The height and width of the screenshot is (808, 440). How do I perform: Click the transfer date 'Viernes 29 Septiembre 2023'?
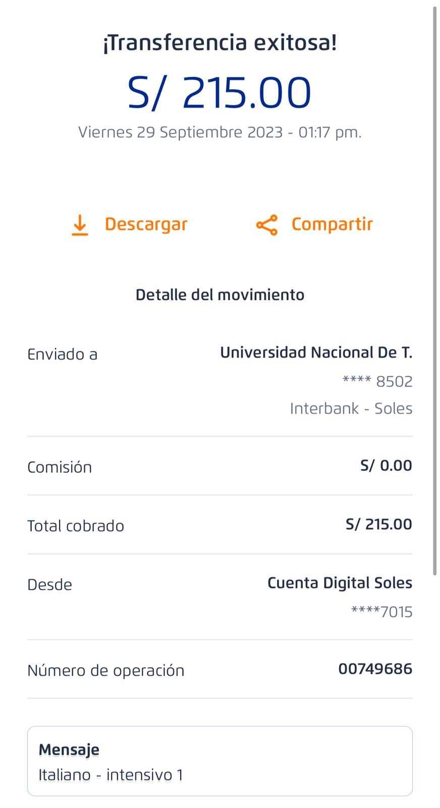pos(180,132)
